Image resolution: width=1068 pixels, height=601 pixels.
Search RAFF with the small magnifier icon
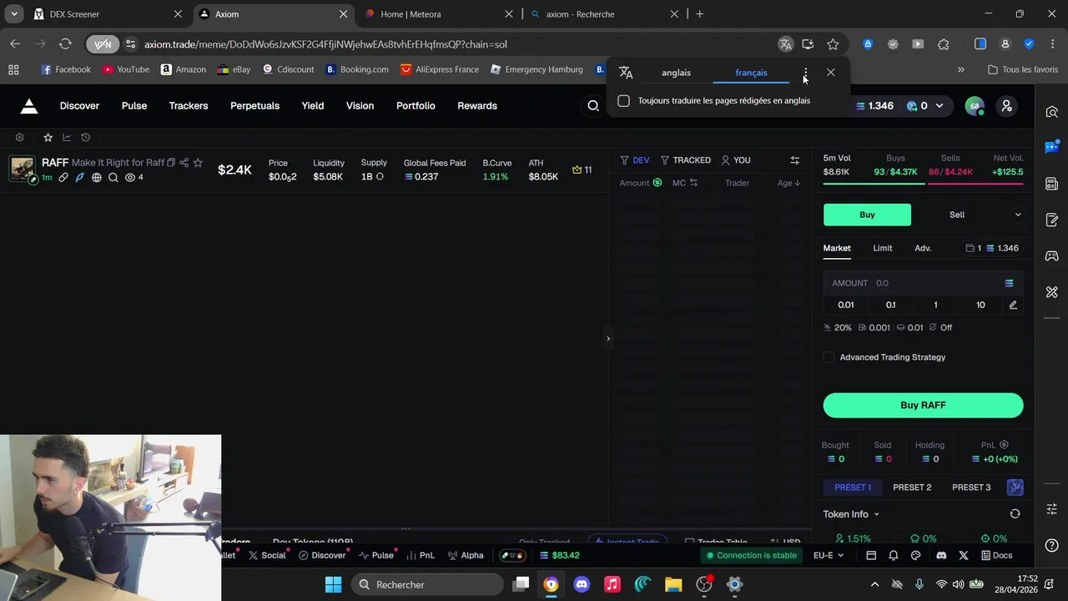pyautogui.click(x=113, y=178)
